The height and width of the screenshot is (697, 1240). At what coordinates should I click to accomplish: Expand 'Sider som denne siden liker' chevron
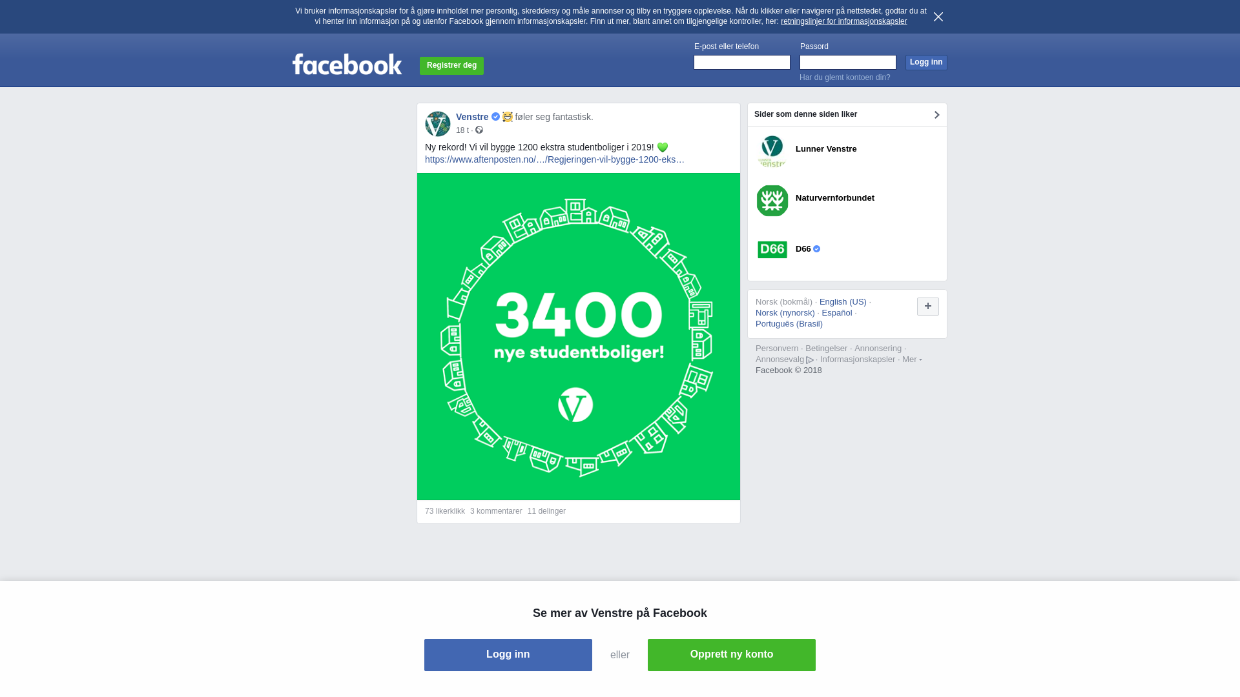(x=936, y=115)
